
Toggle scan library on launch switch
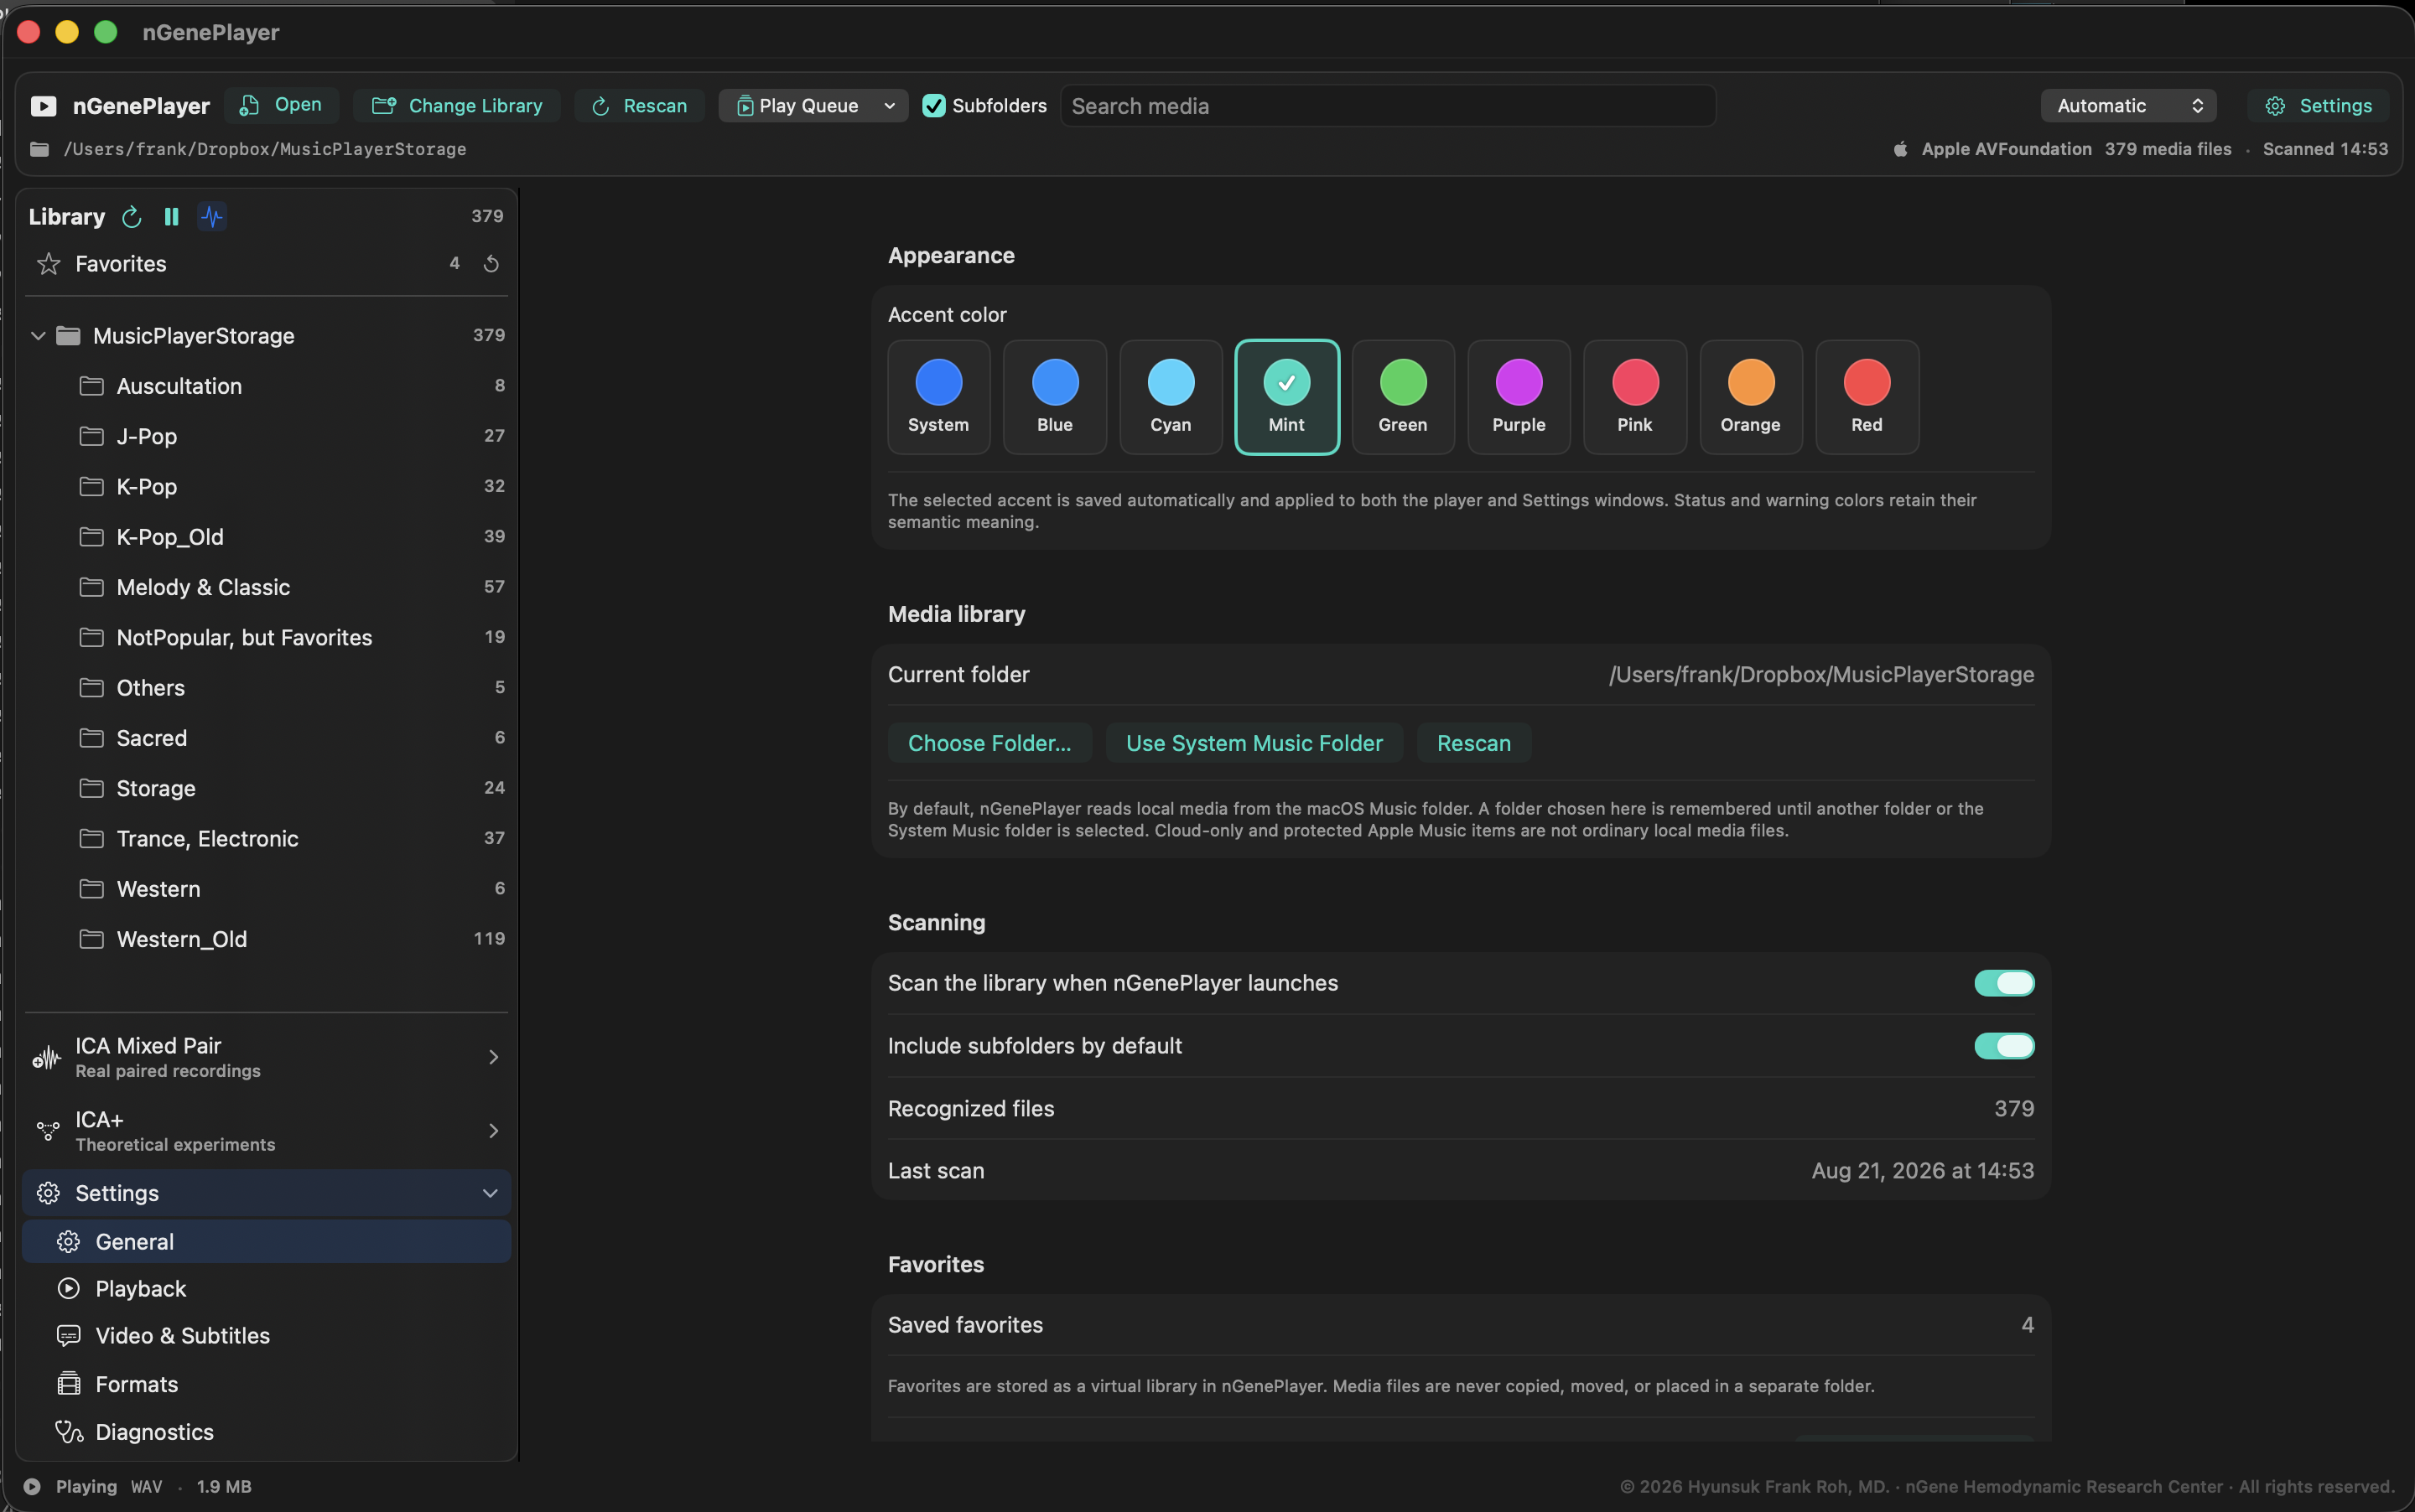tap(2004, 983)
